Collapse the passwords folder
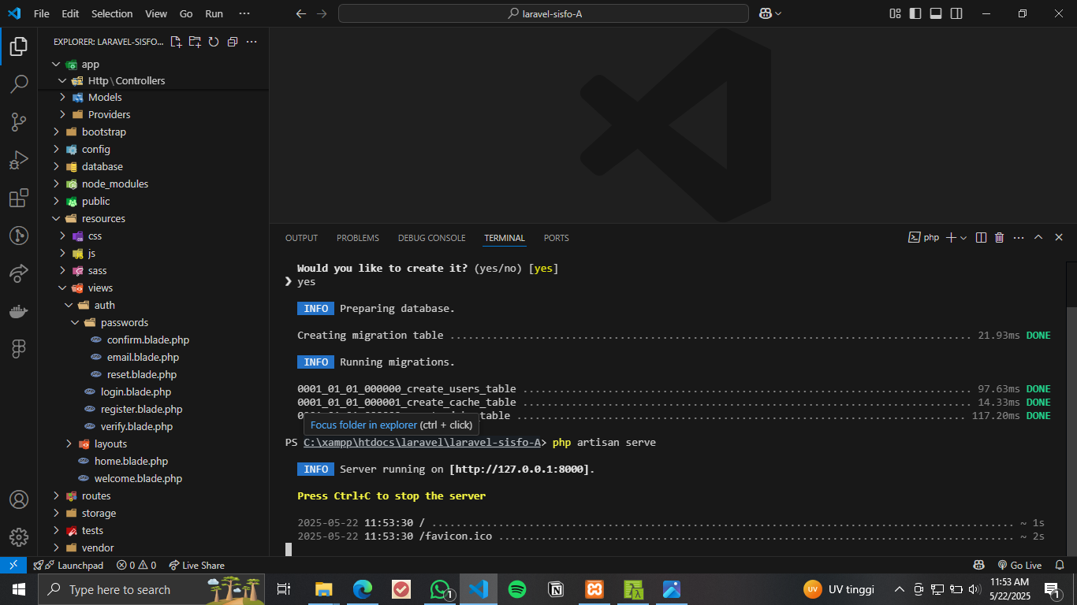The image size is (1077, 605). point(124,322)
